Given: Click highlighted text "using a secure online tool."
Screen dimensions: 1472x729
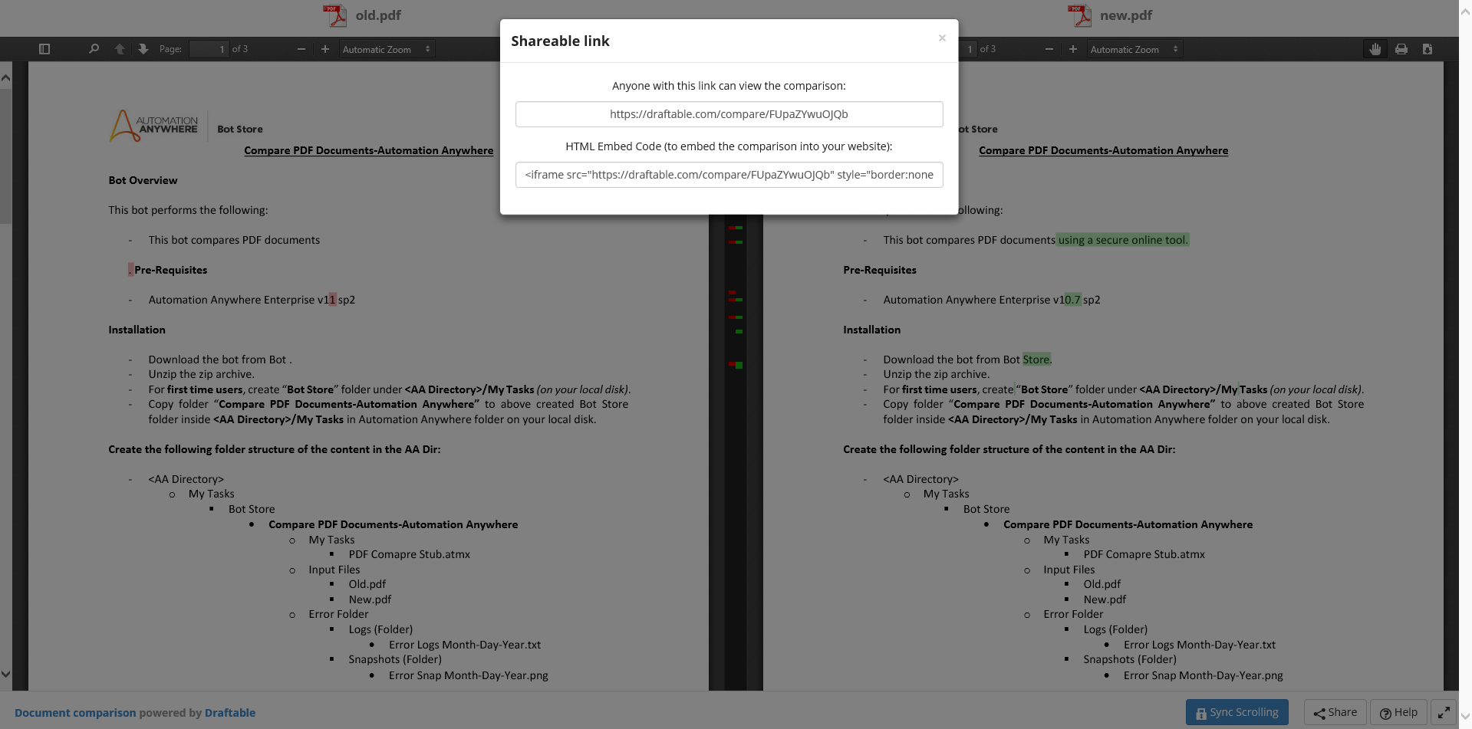Looking at the screenshot, I should [x=1123, y=240].
